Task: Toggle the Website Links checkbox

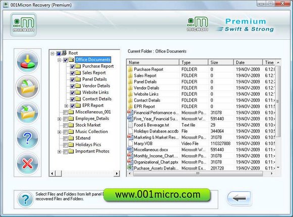Action: click(73, 93)
